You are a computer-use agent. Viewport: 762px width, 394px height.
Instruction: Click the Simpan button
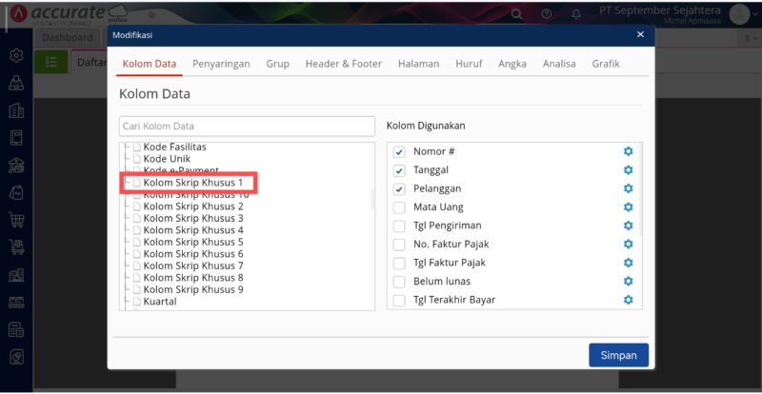pos(618,355)
